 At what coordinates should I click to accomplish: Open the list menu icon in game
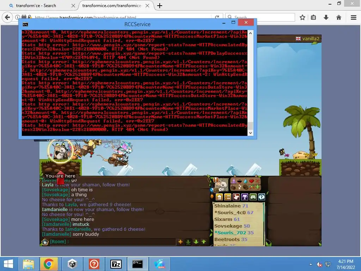coord(228,197)
